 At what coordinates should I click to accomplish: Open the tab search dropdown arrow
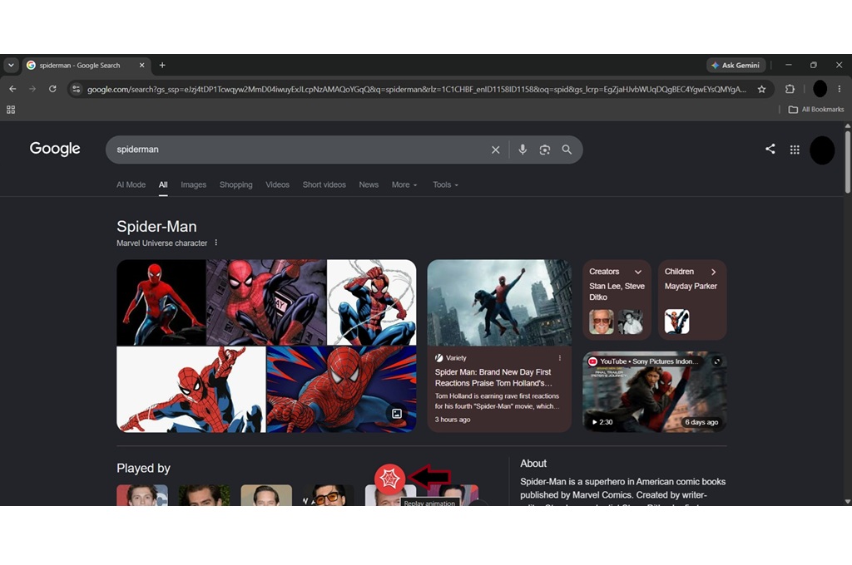[11, 65]
